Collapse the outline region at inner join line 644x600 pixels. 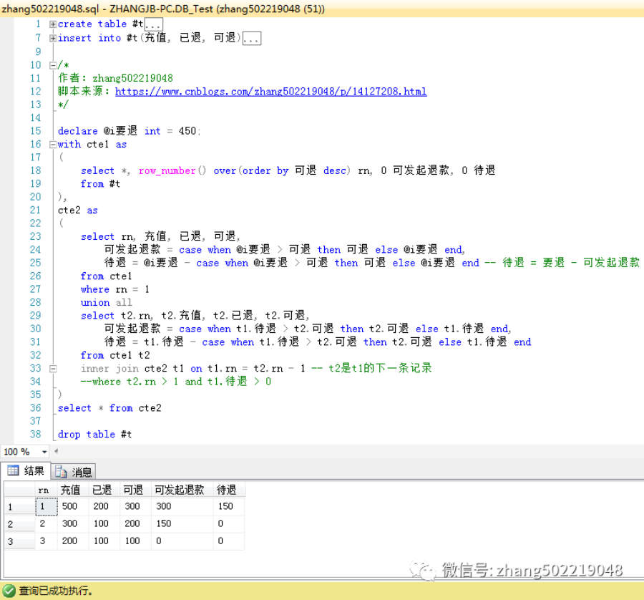(x=53, y=368)
